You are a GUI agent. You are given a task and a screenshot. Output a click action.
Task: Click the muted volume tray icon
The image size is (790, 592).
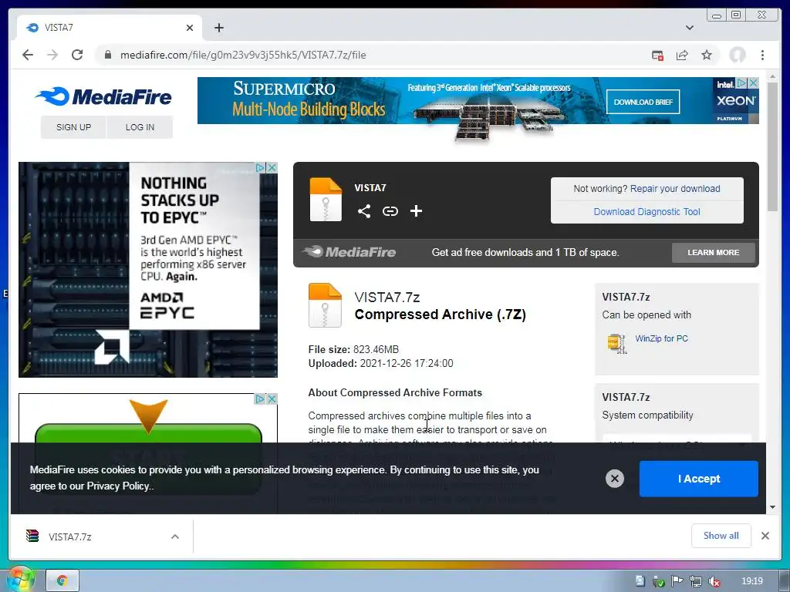[714, 581]
